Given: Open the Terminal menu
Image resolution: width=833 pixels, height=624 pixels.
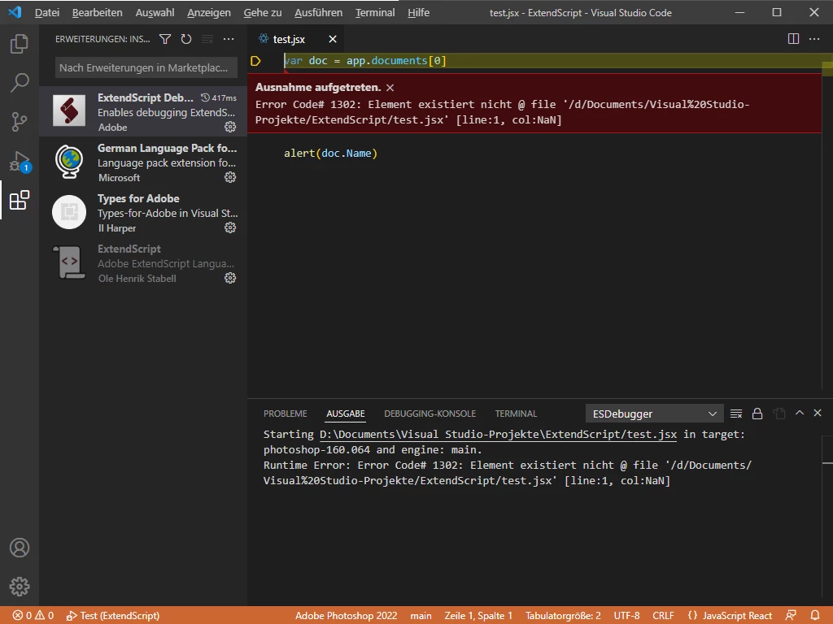Looking at the screenshot, I should click(x=375, y=13).
